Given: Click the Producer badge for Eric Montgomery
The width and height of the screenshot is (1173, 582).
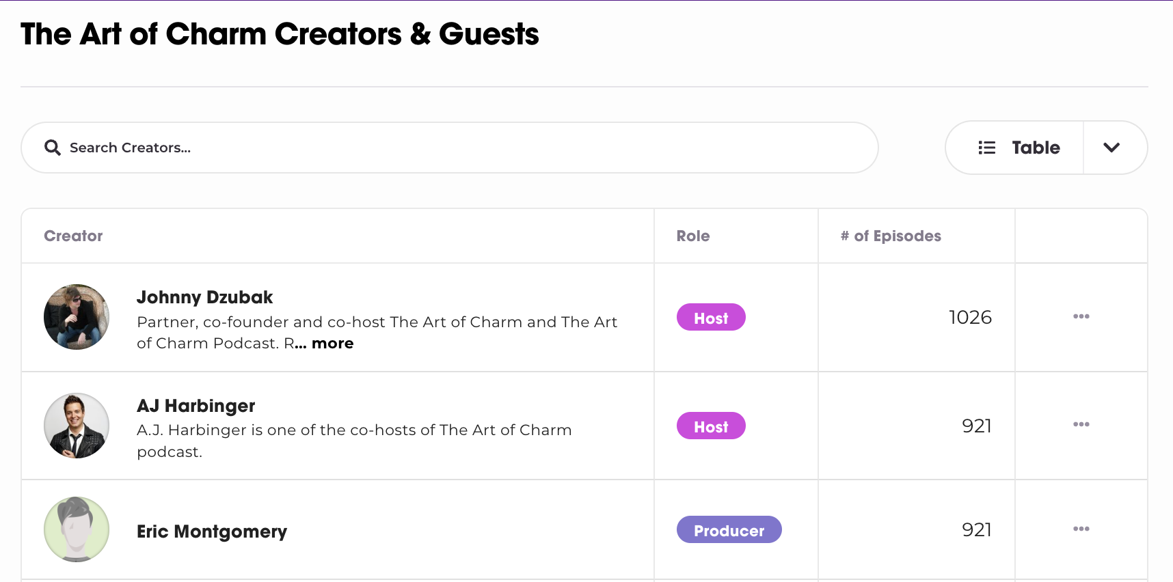Looking at the screenshot, I should [x=729, y=529].
